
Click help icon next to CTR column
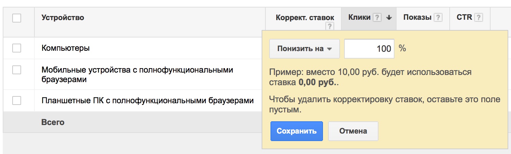tap(478, 18)
